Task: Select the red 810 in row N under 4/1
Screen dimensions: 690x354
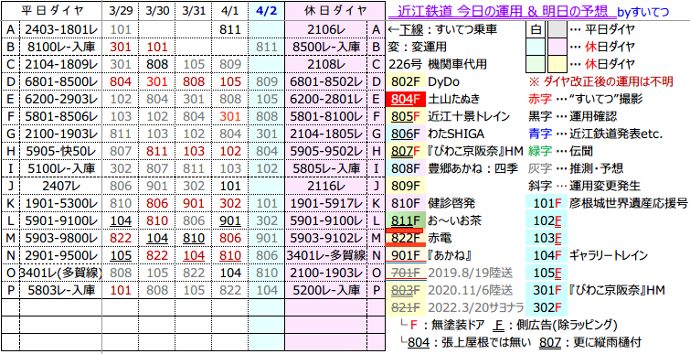Action: tap(230, 256)
